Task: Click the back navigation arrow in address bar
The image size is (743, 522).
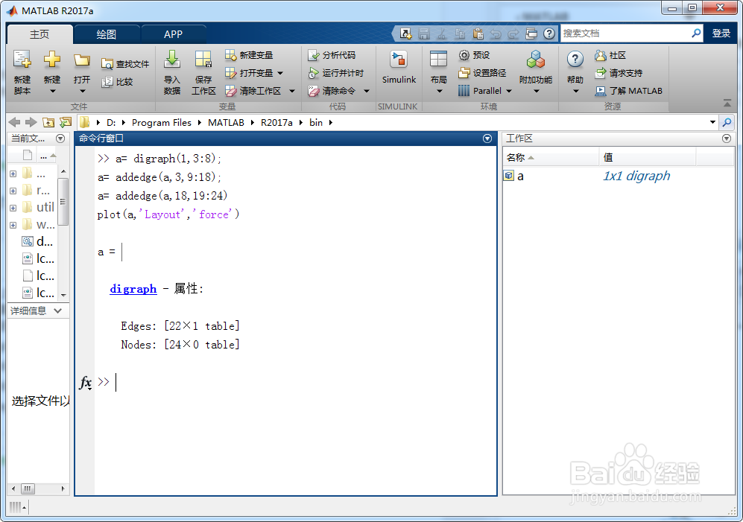Action: [15, 122]
